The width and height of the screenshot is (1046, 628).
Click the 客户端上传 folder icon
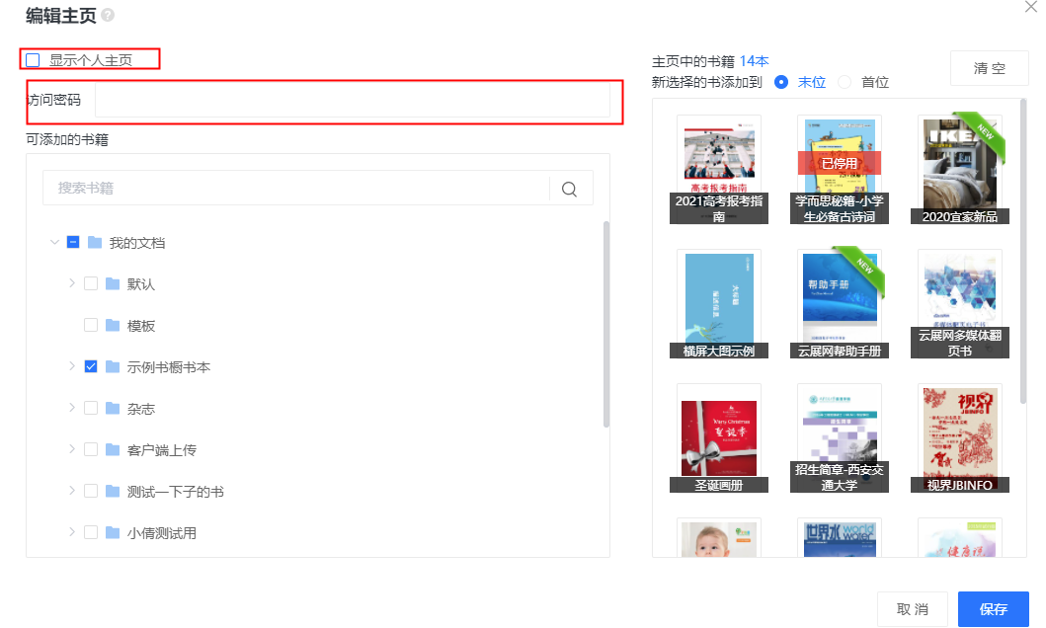(x=113, y=449)
